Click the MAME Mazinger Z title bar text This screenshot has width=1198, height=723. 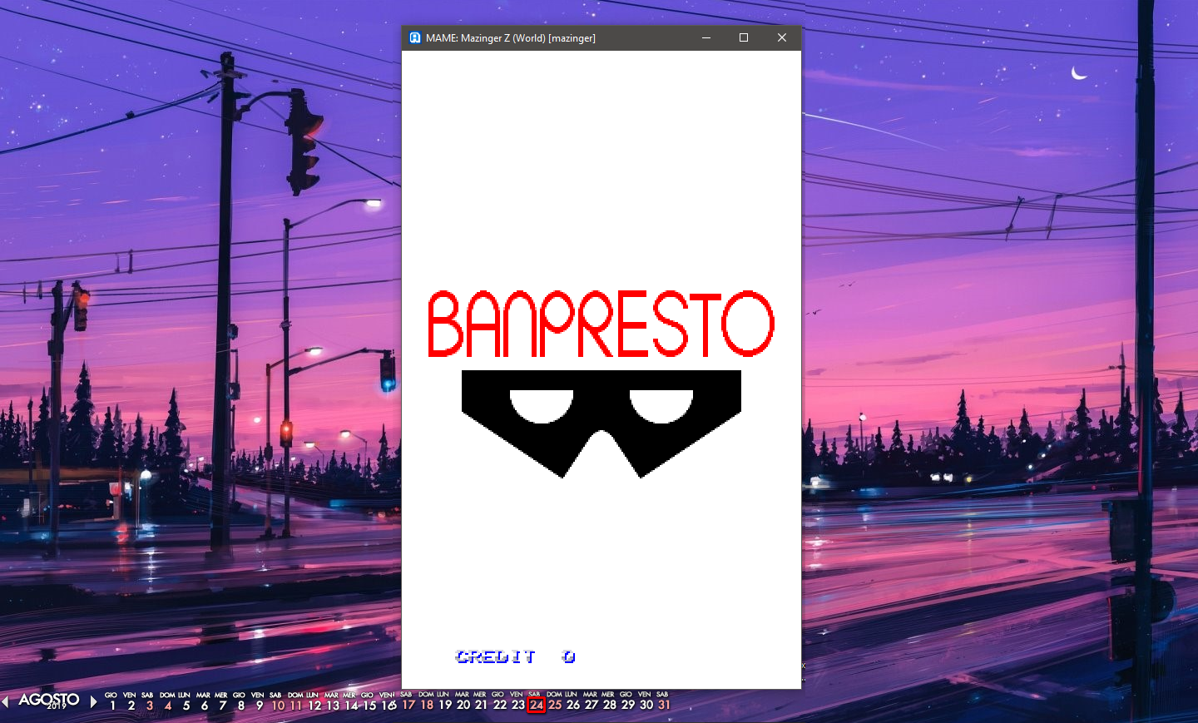(511, 38)
